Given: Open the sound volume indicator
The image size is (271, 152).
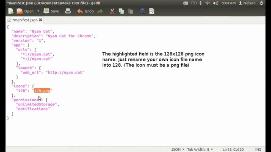Looking at the screenshot, I should (x=216, y=3).
